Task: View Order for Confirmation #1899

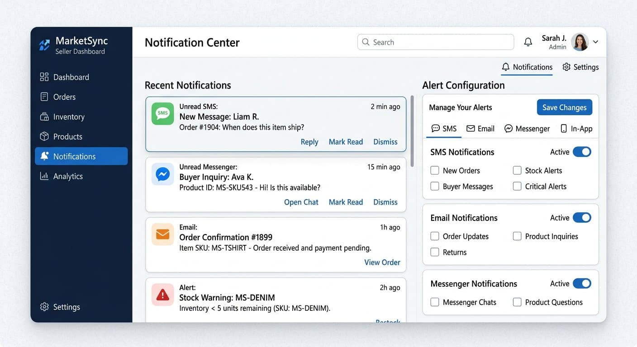Action: [382, 263]
